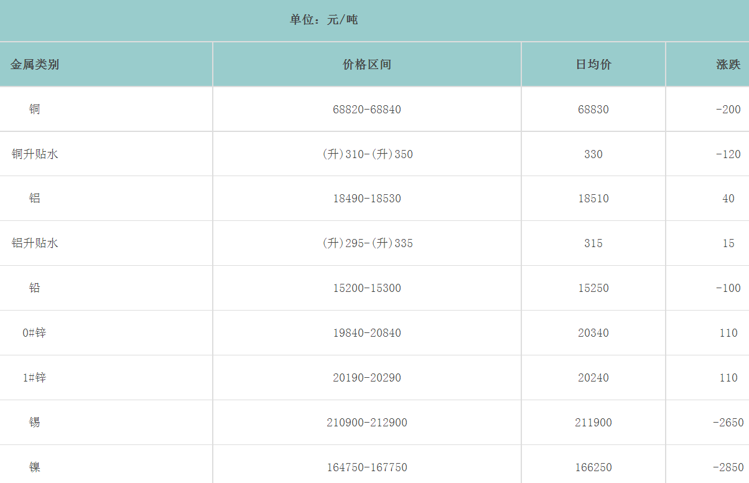Click the 铝 metal name cell
The width and height of the screenshot is (749, 483).
point(35,199)
